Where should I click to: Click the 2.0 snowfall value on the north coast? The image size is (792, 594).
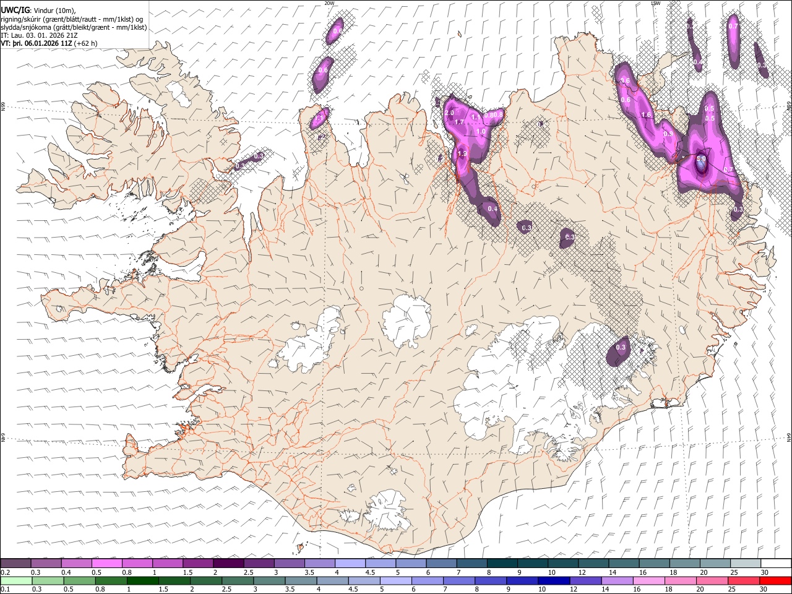pyautogui.click(x=449, y=113)
